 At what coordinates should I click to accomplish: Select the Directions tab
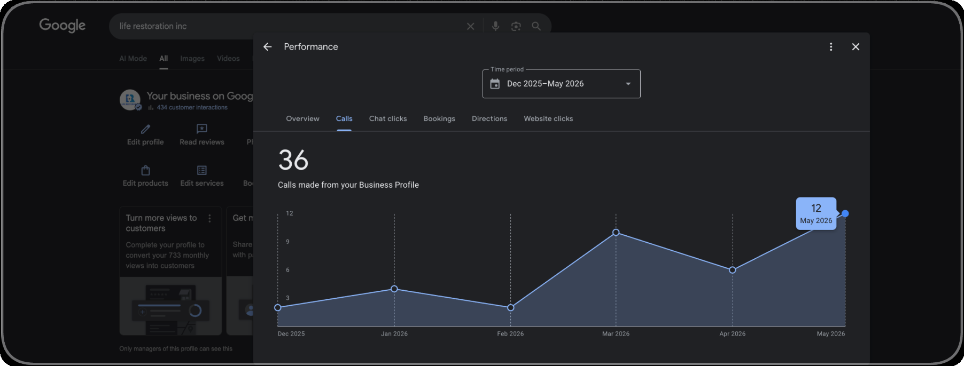489,118
